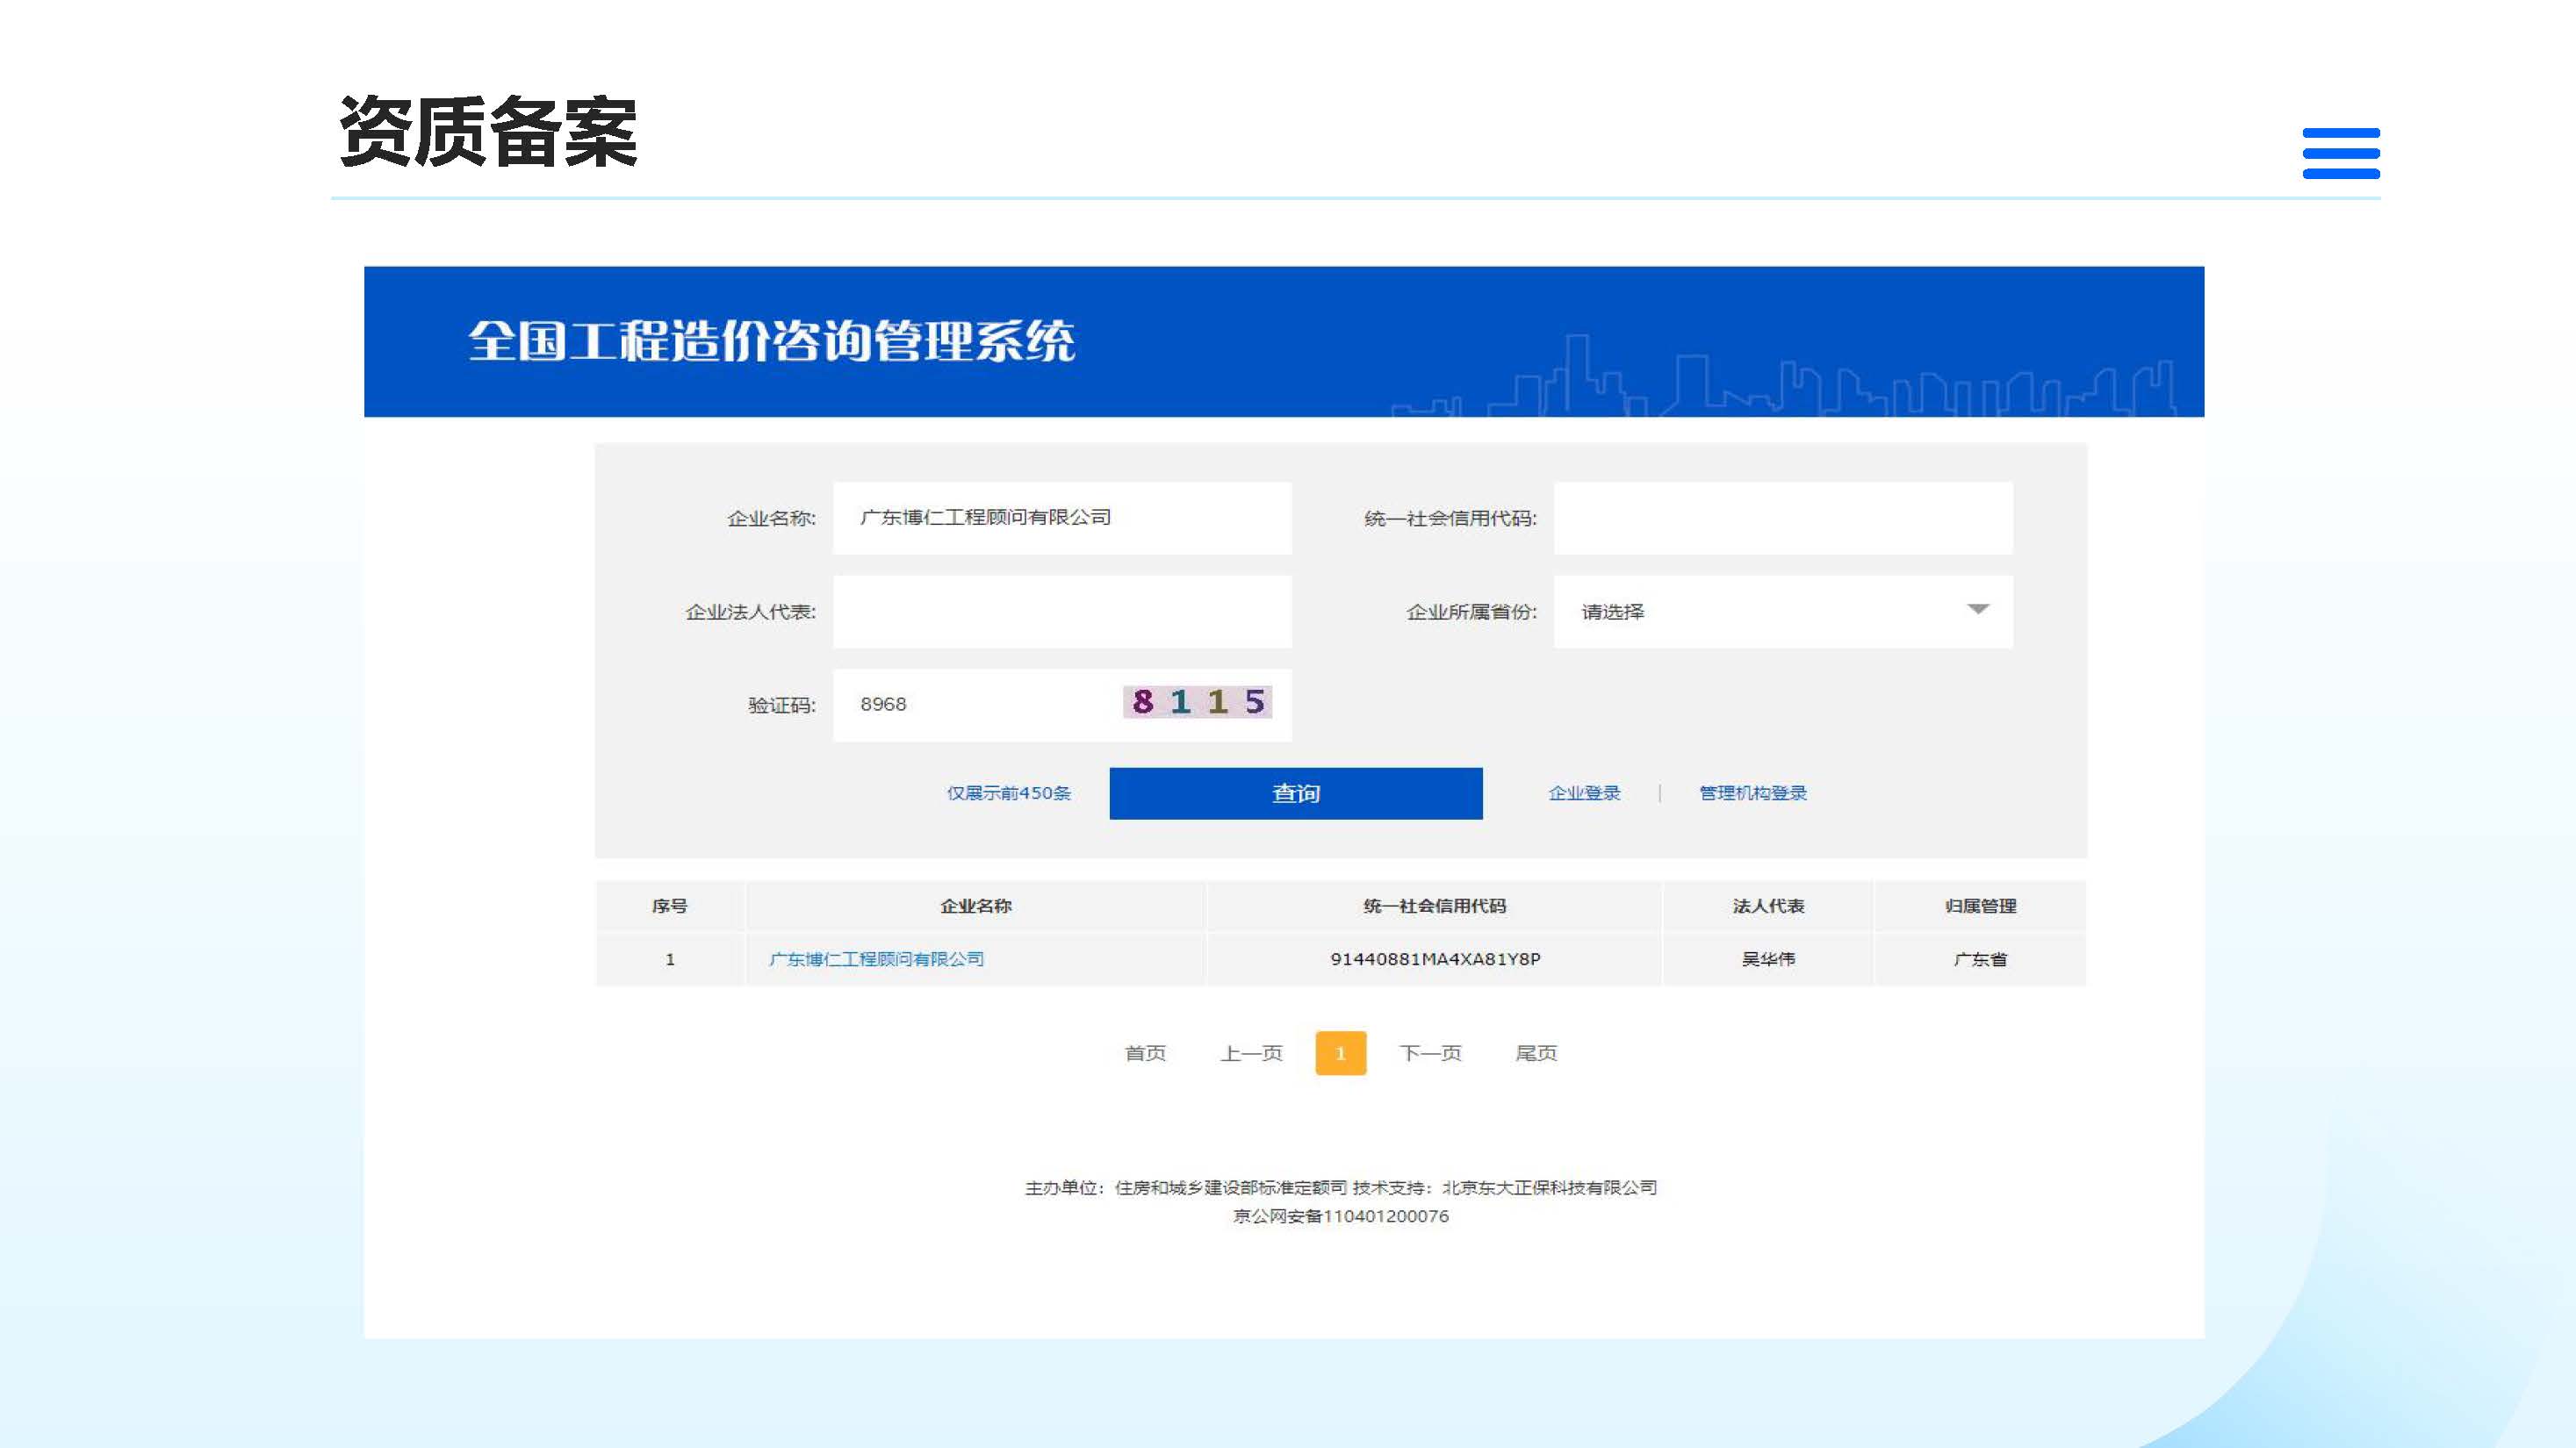Click the 仅展示前450条 text
Screen dimensions: 2576x1448
point(1009,793)
